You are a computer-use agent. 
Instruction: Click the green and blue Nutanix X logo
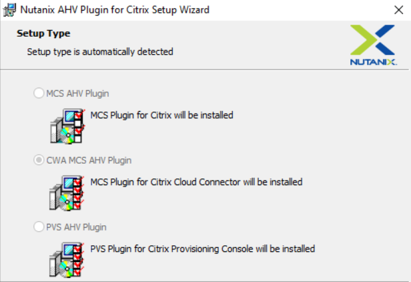coord(373,40)
